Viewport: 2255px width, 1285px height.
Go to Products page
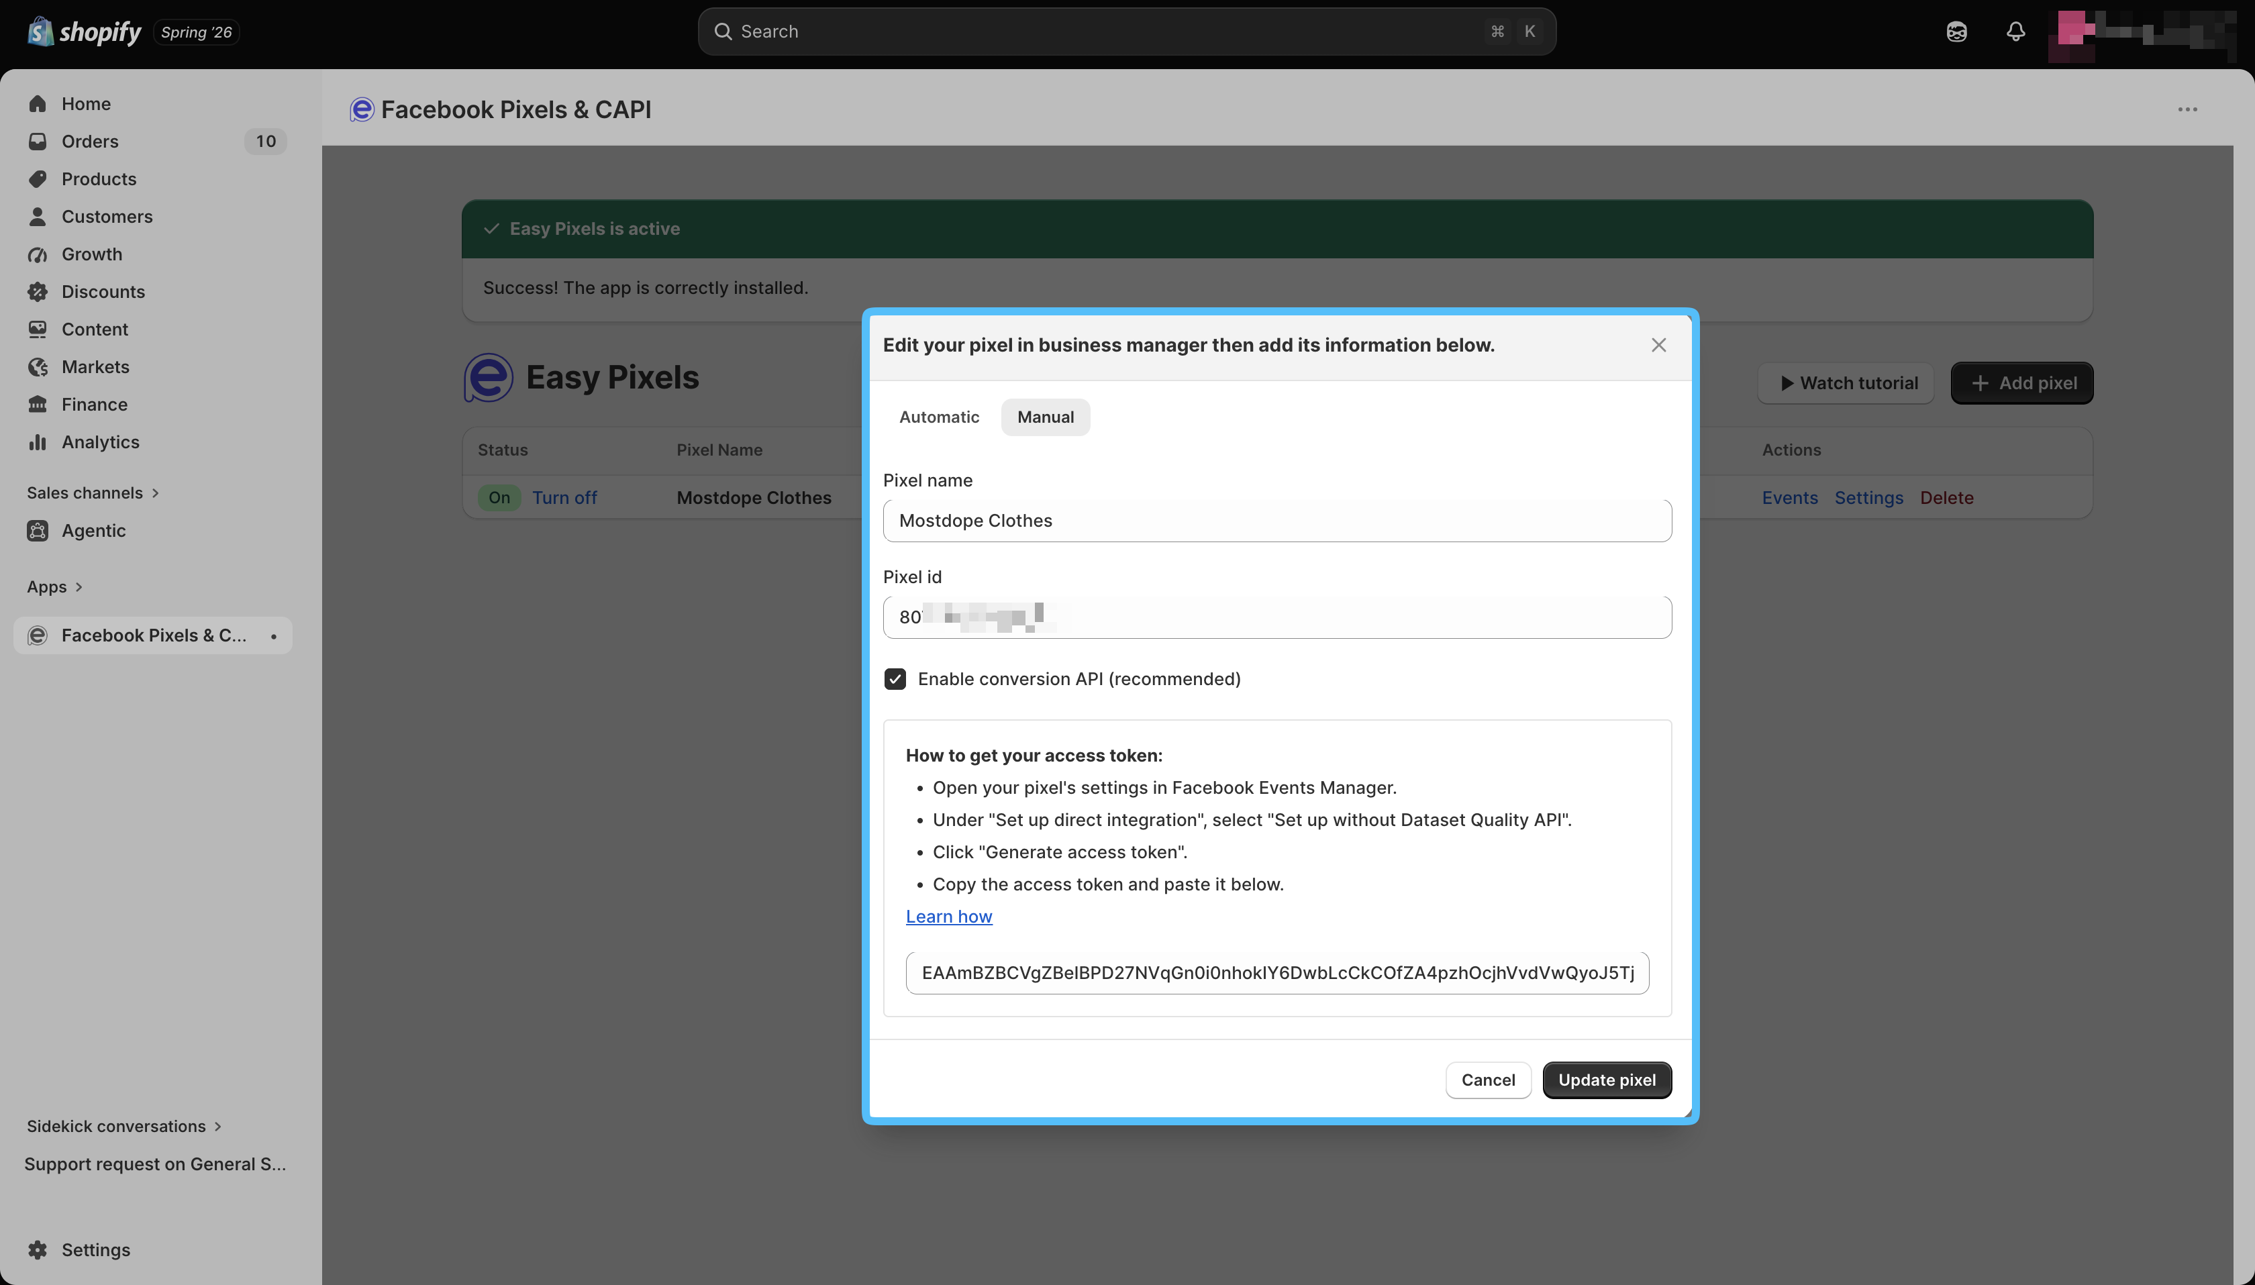click(x=99, y=179)
